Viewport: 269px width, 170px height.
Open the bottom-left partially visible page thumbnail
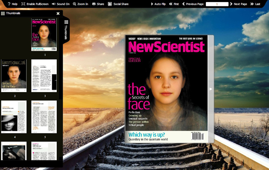point(14,151)
